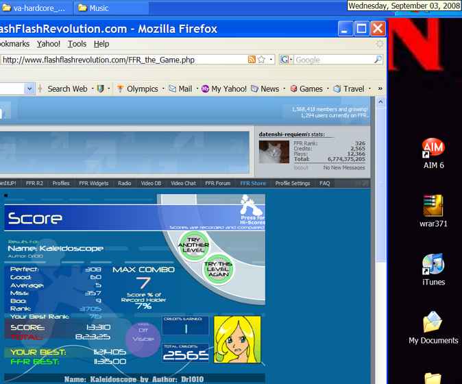Click the My Yahoo! purple icon

(x=206, y=88)
